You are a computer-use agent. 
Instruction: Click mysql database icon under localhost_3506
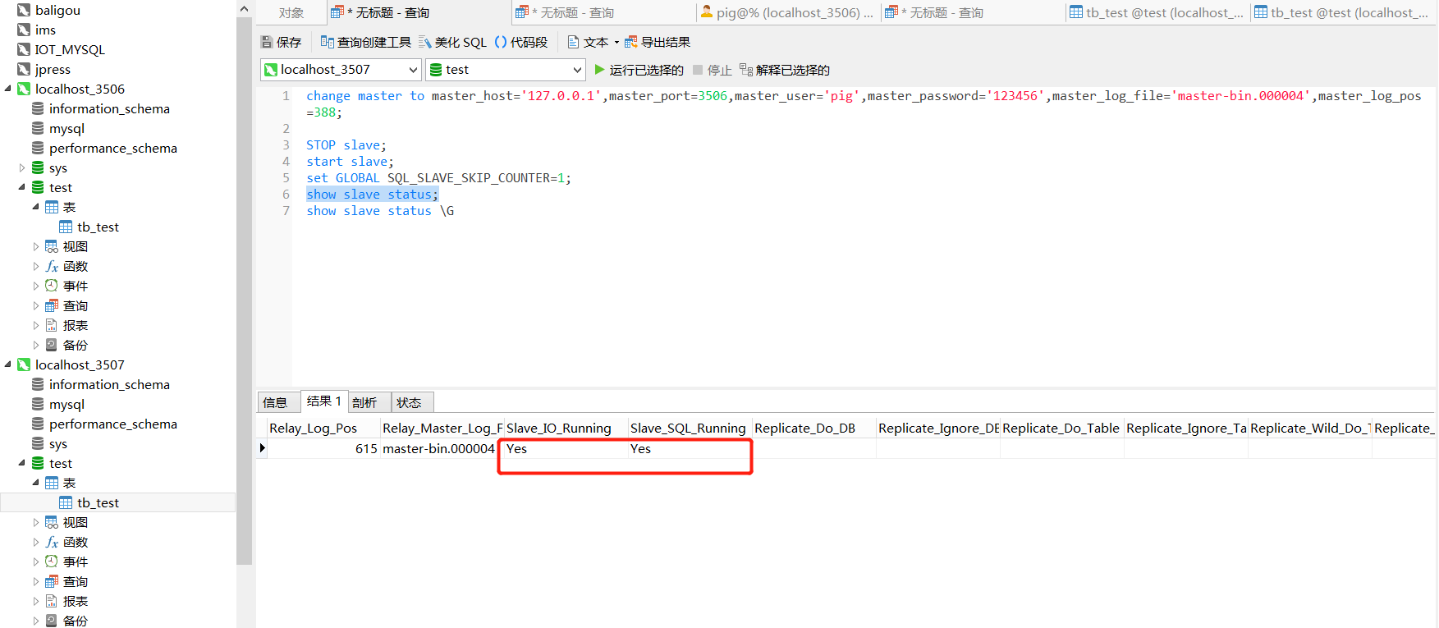click(x=38, y=128)
